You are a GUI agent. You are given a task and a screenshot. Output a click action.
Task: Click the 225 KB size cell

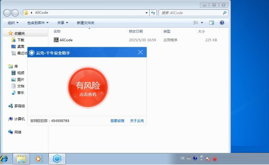point(211,40)
